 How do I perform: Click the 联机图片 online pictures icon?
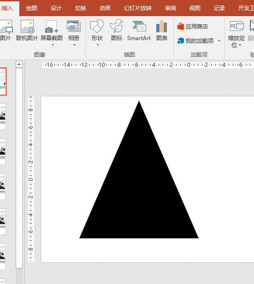click(27, 30)
